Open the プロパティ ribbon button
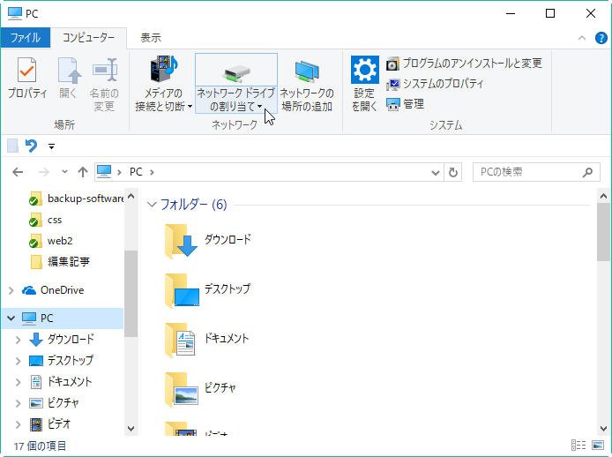 (x=27, y=78)
